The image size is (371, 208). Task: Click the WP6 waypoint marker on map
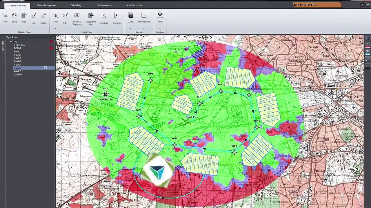(x=174, y=145)
